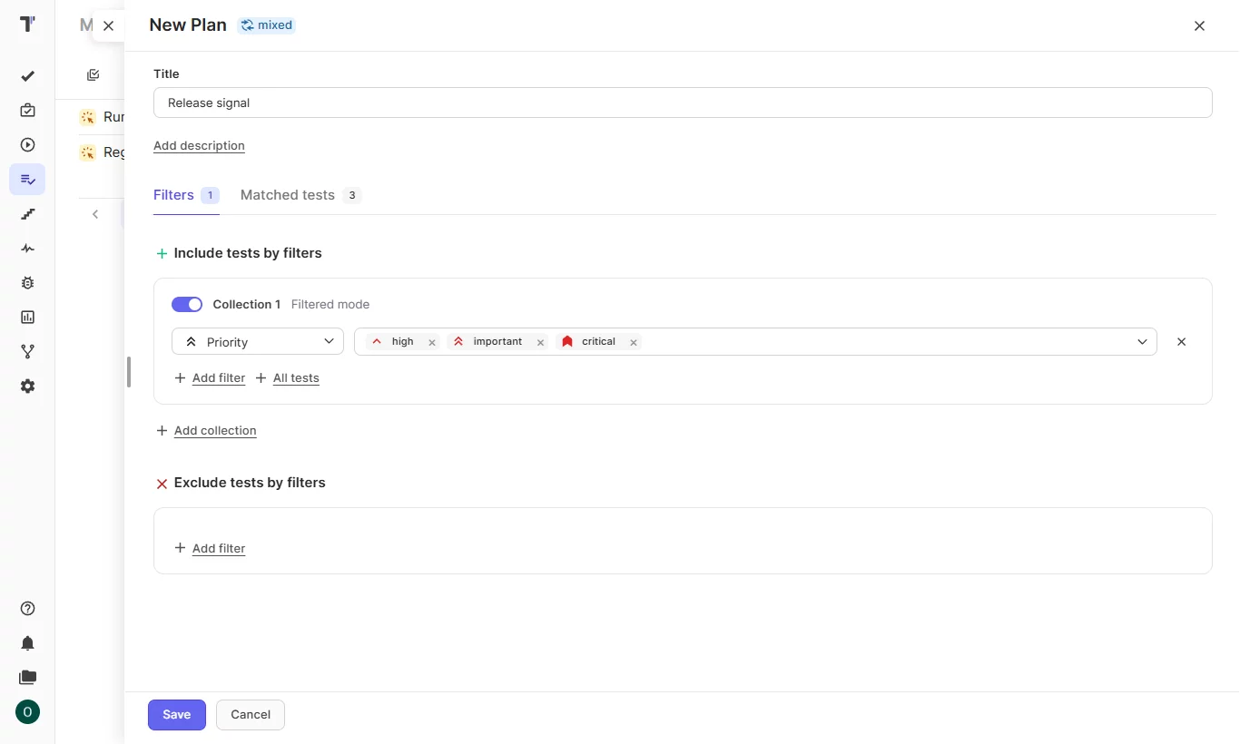
Task: Open the branch icon in sidebar
Action: point(27,352)
